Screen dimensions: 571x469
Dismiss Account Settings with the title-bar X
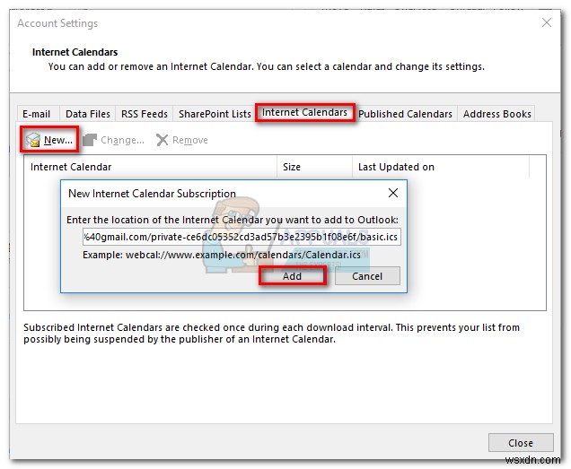tap(546, 23)
